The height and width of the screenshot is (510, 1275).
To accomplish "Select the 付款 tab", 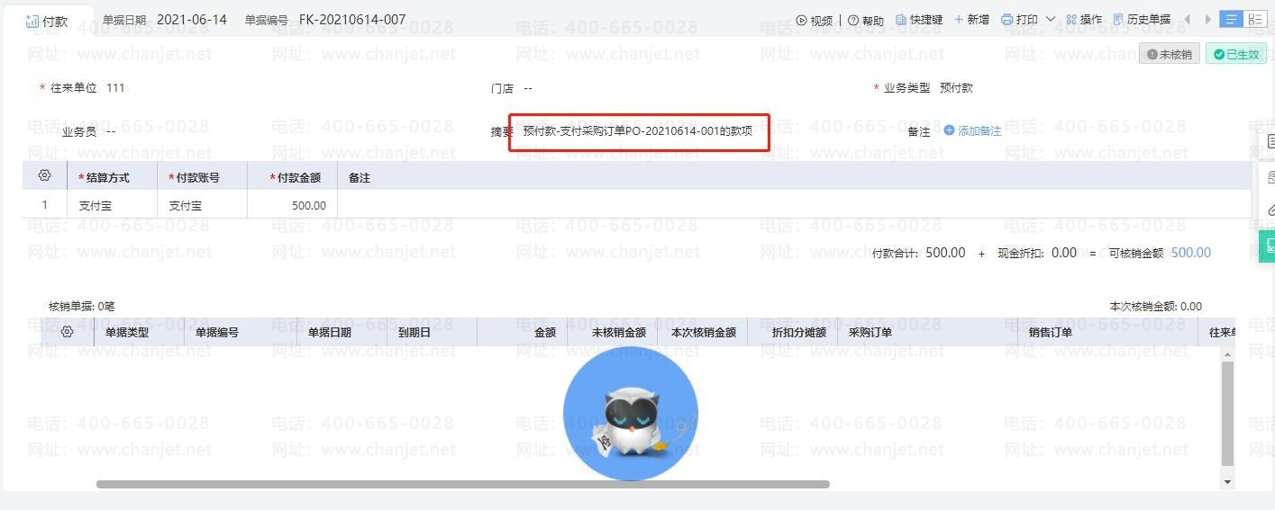I will (x=48, y=21).
